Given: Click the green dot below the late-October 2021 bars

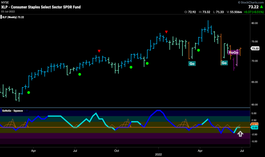Looking at the screenshot, I should coord(131,67).
